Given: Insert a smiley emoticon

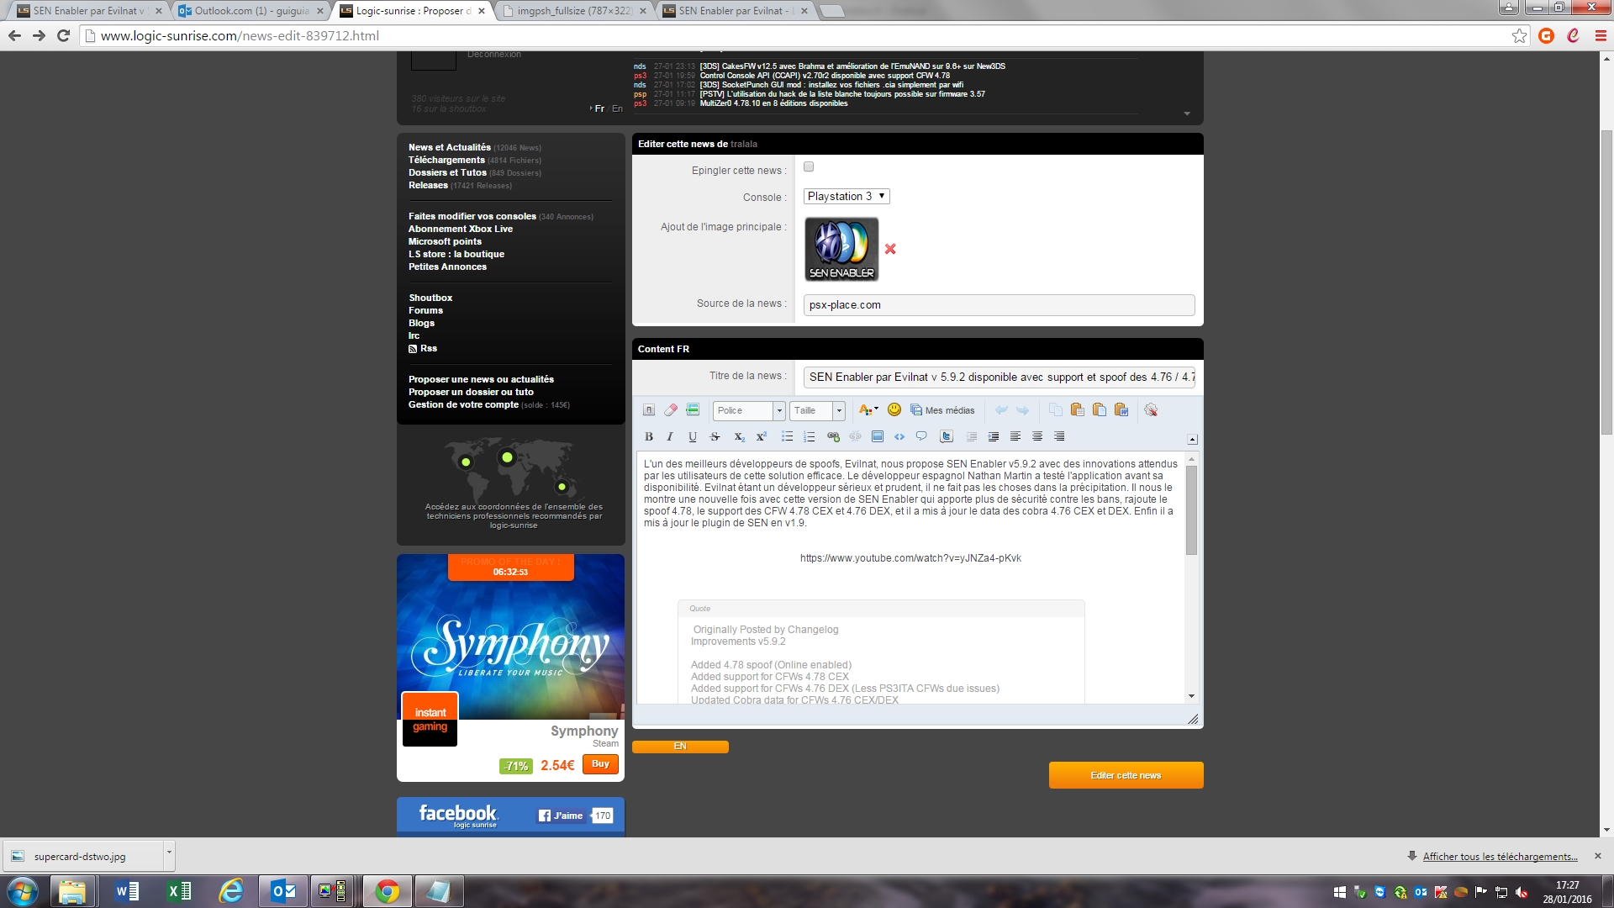Looking at the screenshot, I should (894, 409).
